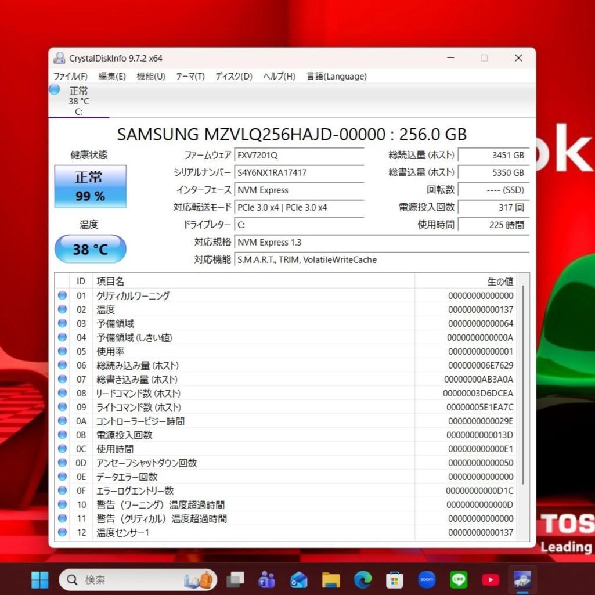This screenshot has height=595, width=595.
Task: Open the ファイル(F) menu
Action: (x=70, y=77)
